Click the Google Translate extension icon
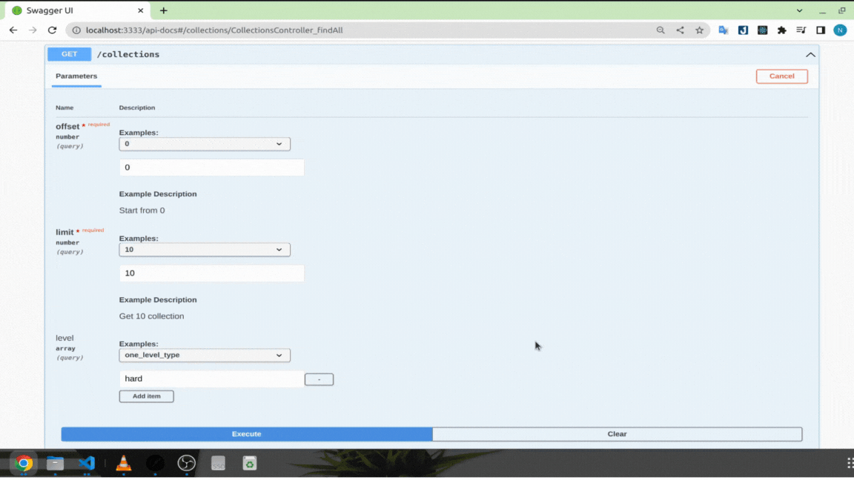Image resolution: width=854 pixels, height=480 pixels. 725,30
